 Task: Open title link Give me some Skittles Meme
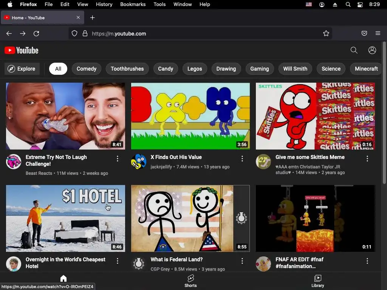310,157
